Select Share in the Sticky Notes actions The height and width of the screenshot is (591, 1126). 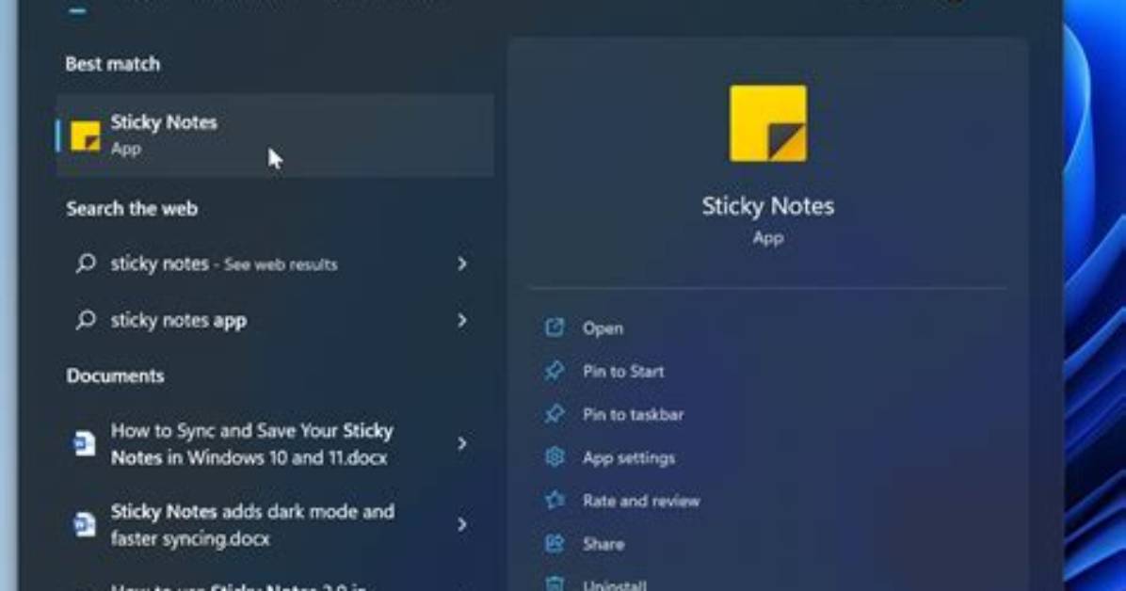pyautogui.click(x=603, y=544)
